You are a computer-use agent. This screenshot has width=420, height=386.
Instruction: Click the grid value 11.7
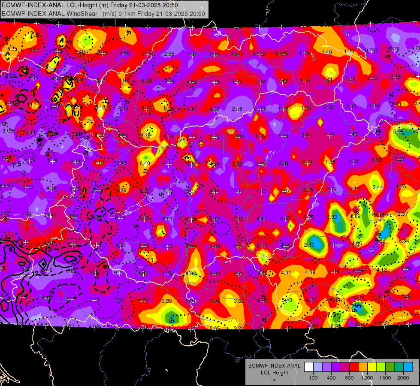(x=96, y=244)
